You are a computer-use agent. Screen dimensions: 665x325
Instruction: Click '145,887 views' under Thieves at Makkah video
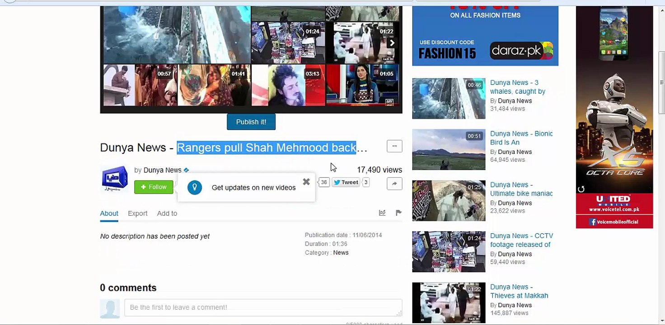click(x=509, y=313)
